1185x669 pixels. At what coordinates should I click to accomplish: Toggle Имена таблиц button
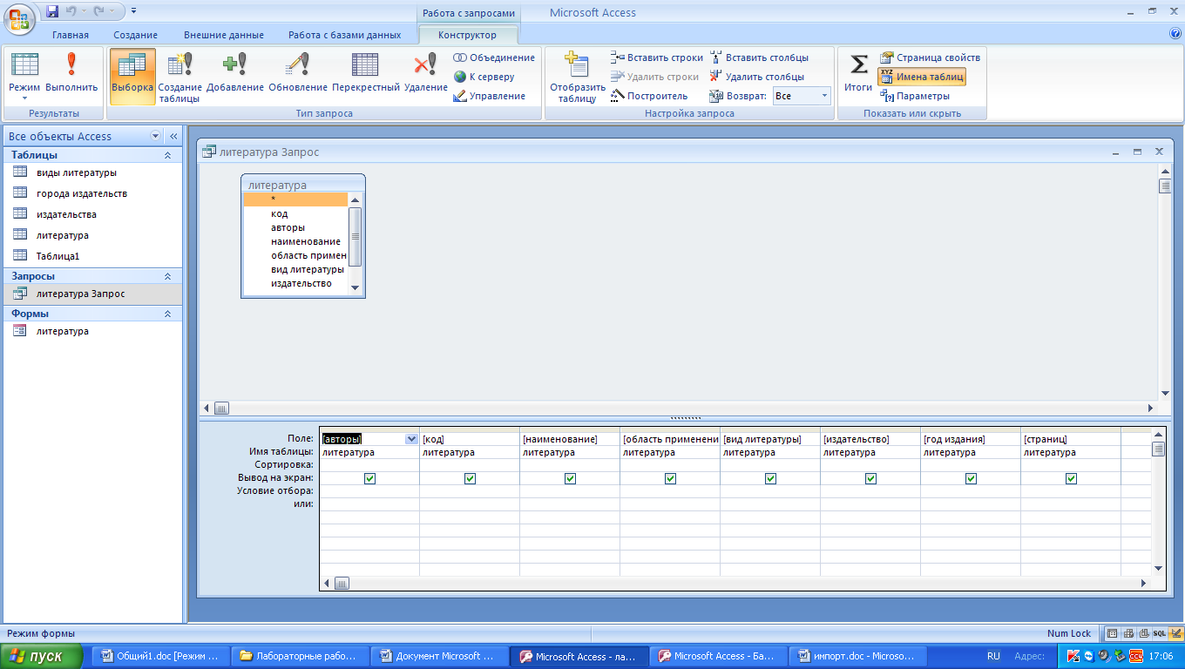(x=922, y=77)
